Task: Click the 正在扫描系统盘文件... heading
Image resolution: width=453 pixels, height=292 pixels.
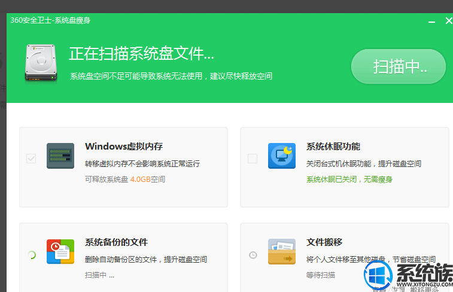Action: (x=142, y=54)
